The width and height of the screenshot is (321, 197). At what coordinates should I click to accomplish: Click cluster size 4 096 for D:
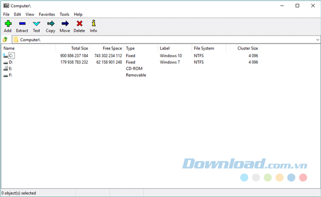253,62
